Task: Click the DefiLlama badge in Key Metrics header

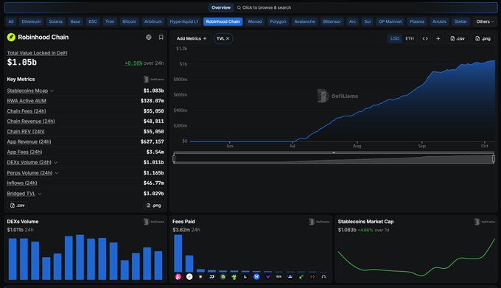Action: [x=154, y=80]
